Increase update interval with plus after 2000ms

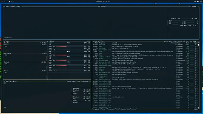click(197, 6)
